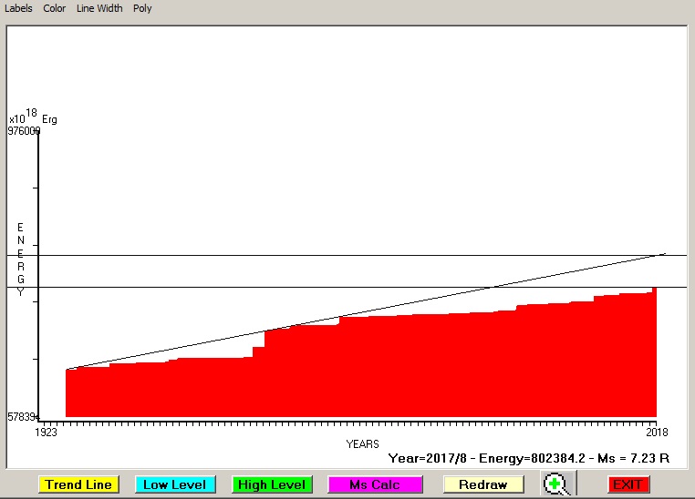Click the magenta Ms Calc button

(374, 484)
